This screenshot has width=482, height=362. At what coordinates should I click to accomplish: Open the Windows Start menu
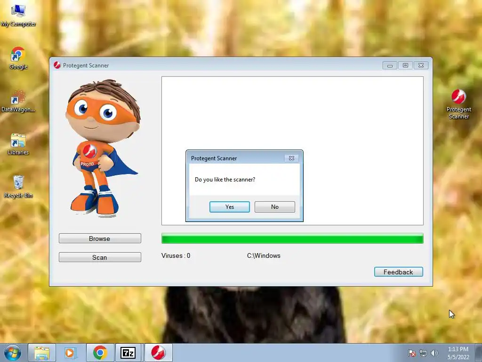point(13,353)
